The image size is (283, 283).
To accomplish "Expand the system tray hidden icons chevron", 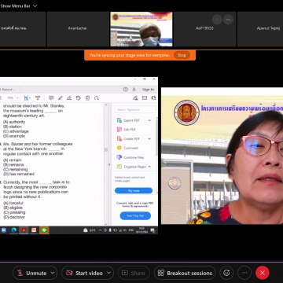I will pos(100,230).
